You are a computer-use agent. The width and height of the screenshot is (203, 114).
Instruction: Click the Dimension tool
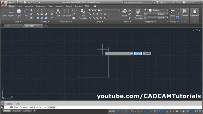[66, 13]
